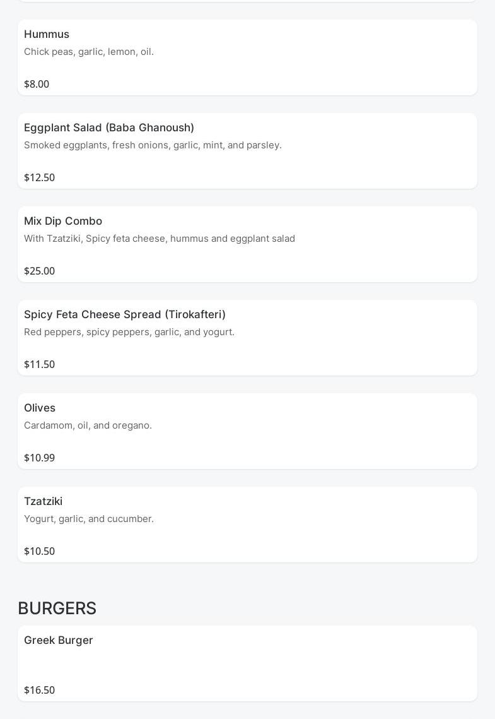Click the Hummus $8.00 price
495x719 pixels.
[x=37, y=84]
